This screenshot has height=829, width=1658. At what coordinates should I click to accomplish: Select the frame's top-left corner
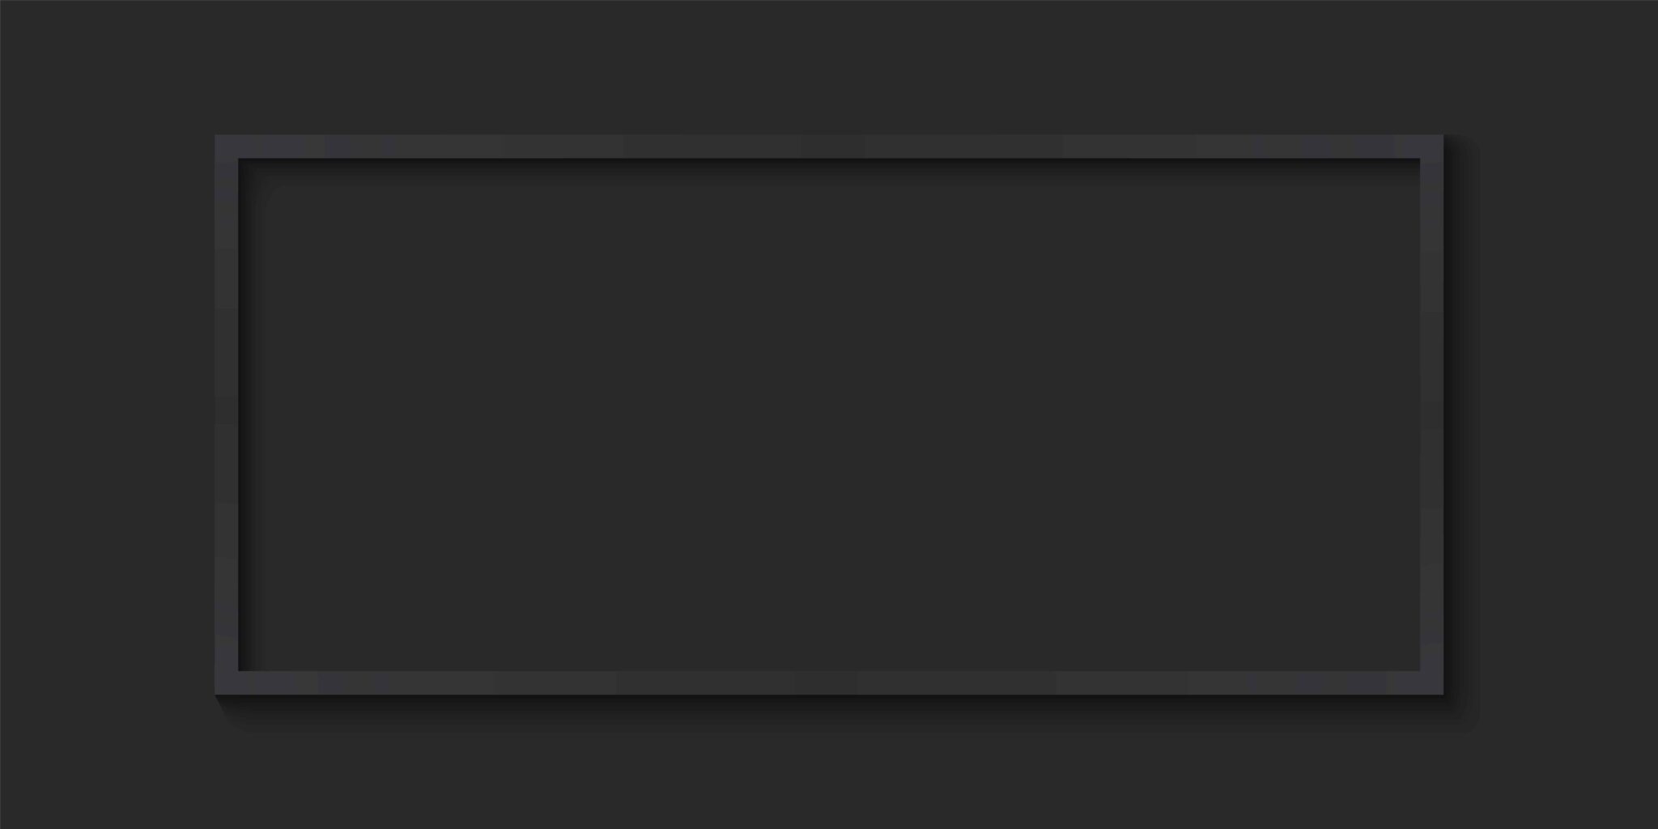point(227,147)
